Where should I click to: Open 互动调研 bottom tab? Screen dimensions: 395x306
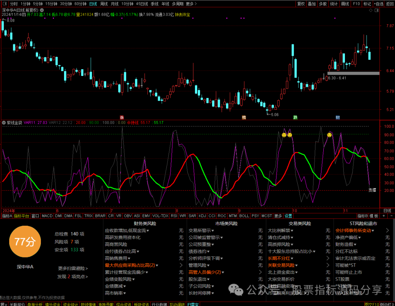pyautogui.click(x=177, y=304)
